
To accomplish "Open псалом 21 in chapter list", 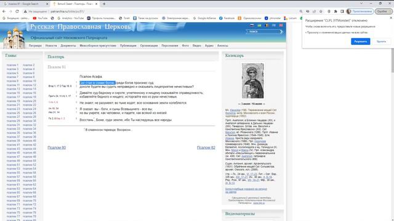I will (13, 105).
